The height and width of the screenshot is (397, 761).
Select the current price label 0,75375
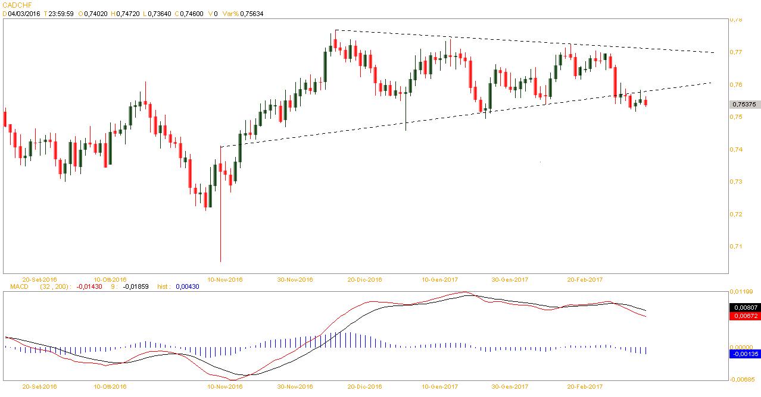744,105
